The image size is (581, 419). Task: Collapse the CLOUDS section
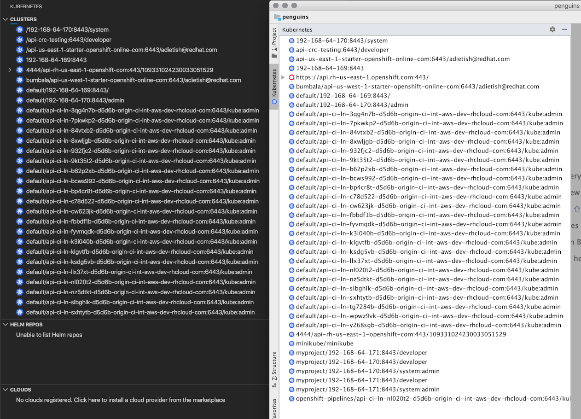(6, 390)
